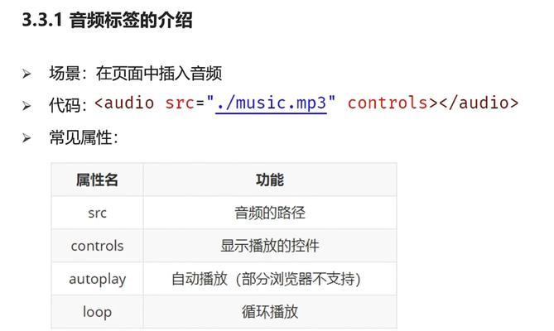Click the text 在页面中插入音频
The height and width of the screenshot is (331, 554).
tap(159, 74)
